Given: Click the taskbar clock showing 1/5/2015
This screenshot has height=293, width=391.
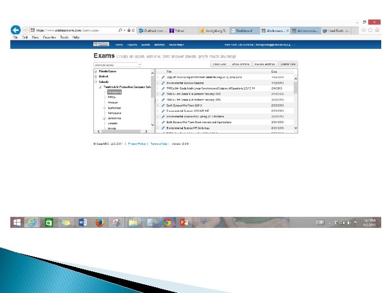Looking at the screenshot, I should point(369,222).
